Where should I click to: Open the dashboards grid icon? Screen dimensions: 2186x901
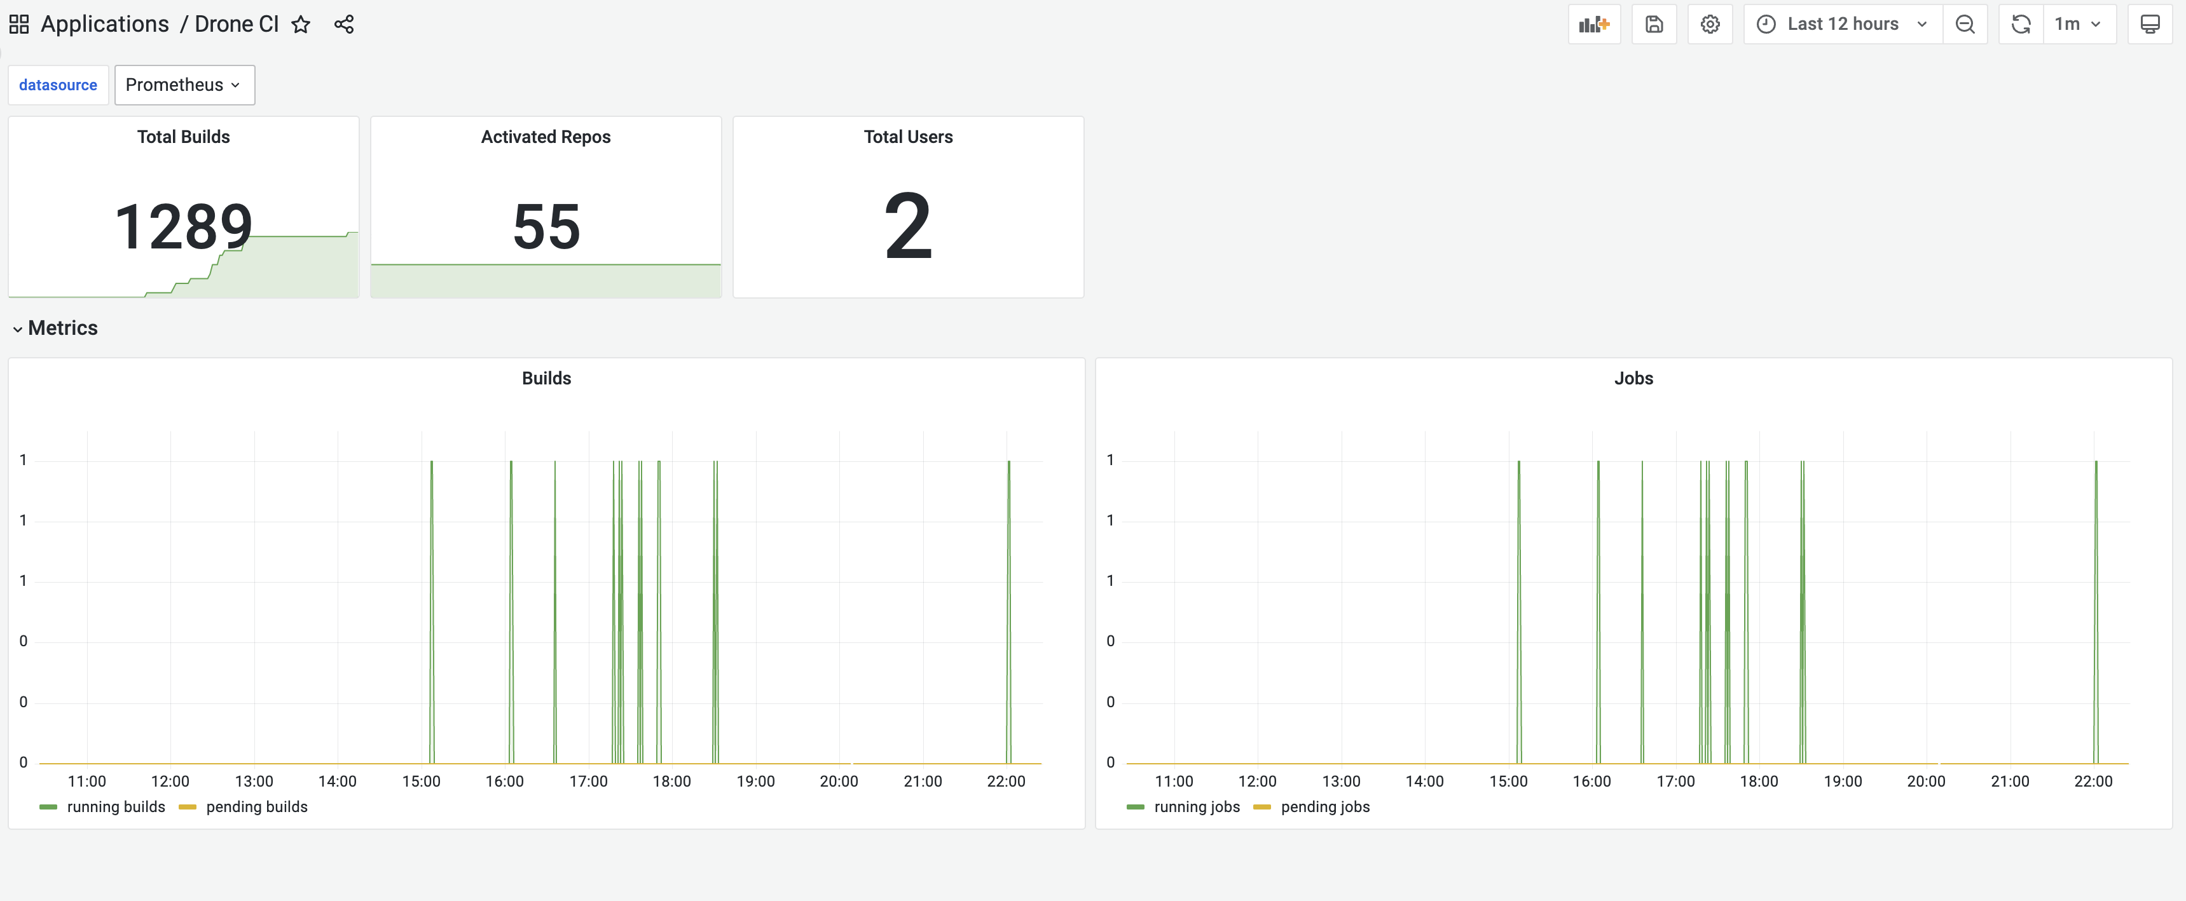(x=18, y=25)
